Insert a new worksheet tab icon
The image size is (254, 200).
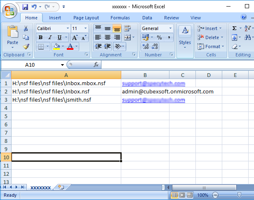tap(61, 187)
